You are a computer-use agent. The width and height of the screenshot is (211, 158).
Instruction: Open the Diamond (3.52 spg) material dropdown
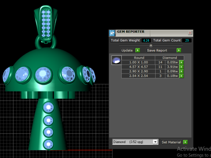[155, 142]
